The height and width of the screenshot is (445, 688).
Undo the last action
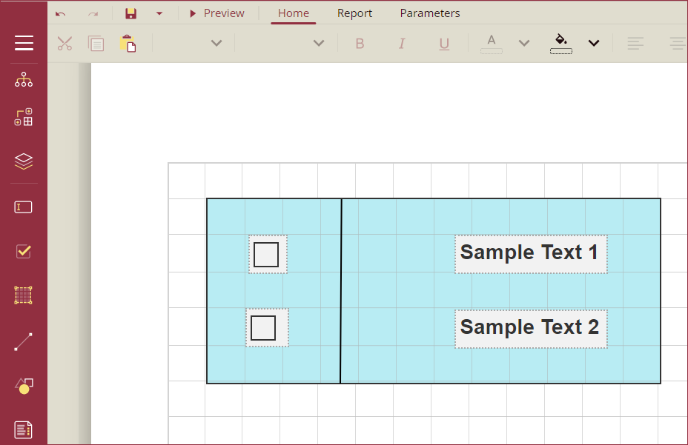point(61,13)
